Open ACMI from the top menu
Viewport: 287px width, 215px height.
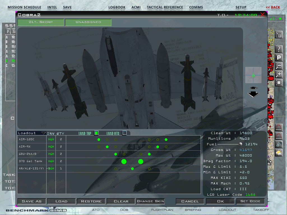(x=136, y=7)
